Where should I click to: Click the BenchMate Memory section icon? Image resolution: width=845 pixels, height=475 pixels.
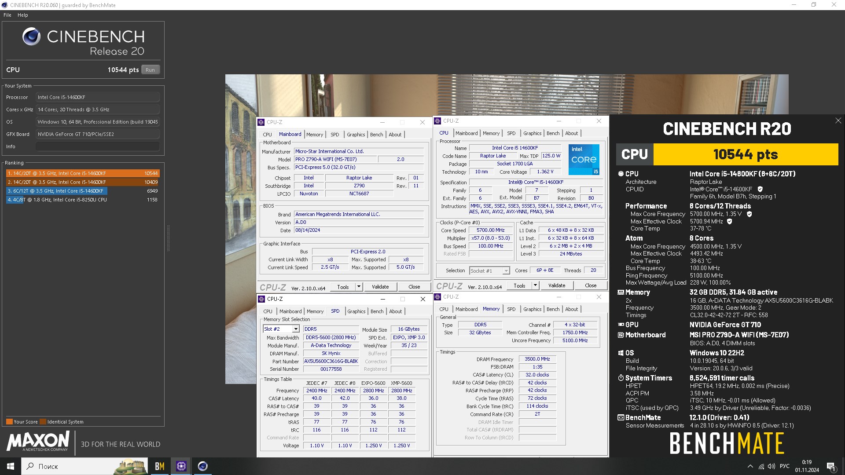click(x=621, y=292)
